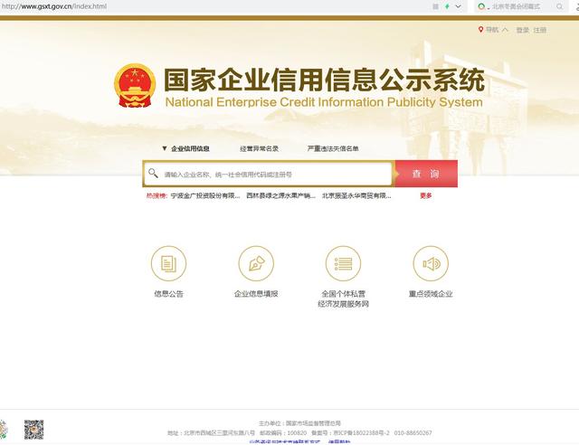The width and height of the screenshot is (579, 445).
Task: Open hot search 西林县绿之源水果产销...
Action: (281, 195)
